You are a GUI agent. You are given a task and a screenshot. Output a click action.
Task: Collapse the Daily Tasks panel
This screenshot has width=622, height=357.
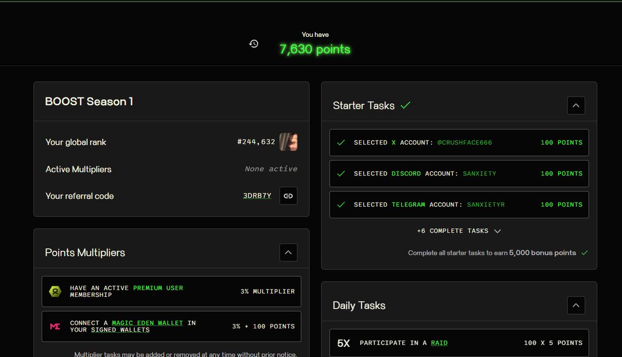click(x=576, y=305)
